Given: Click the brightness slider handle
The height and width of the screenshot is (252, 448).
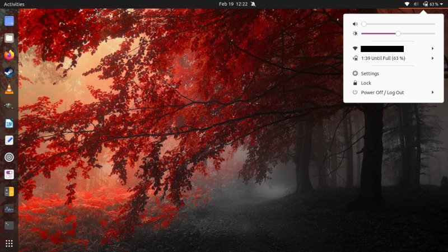Looking at the screenshot, I should 398,34.
